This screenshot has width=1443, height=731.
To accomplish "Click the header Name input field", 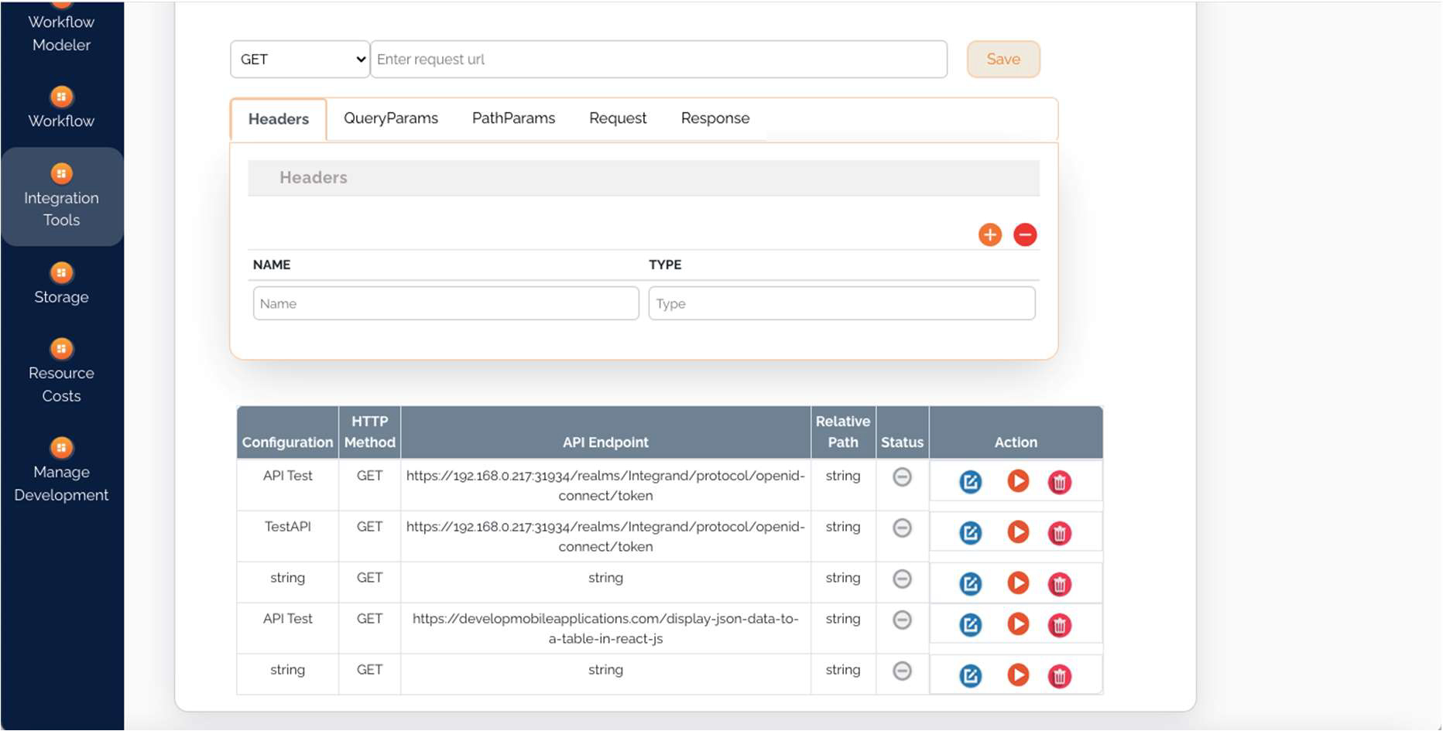I will [445, 303].
